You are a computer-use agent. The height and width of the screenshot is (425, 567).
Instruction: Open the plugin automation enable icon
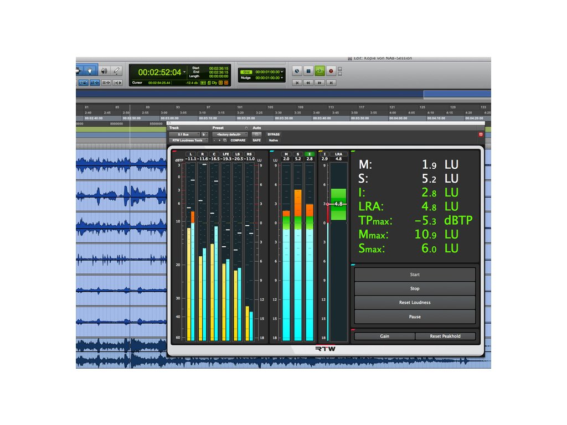pos(256,134)
